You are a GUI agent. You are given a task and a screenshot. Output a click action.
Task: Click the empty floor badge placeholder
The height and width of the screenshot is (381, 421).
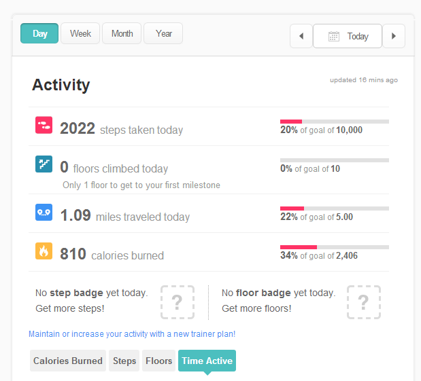pyautogui.click(x=364, y=302)
